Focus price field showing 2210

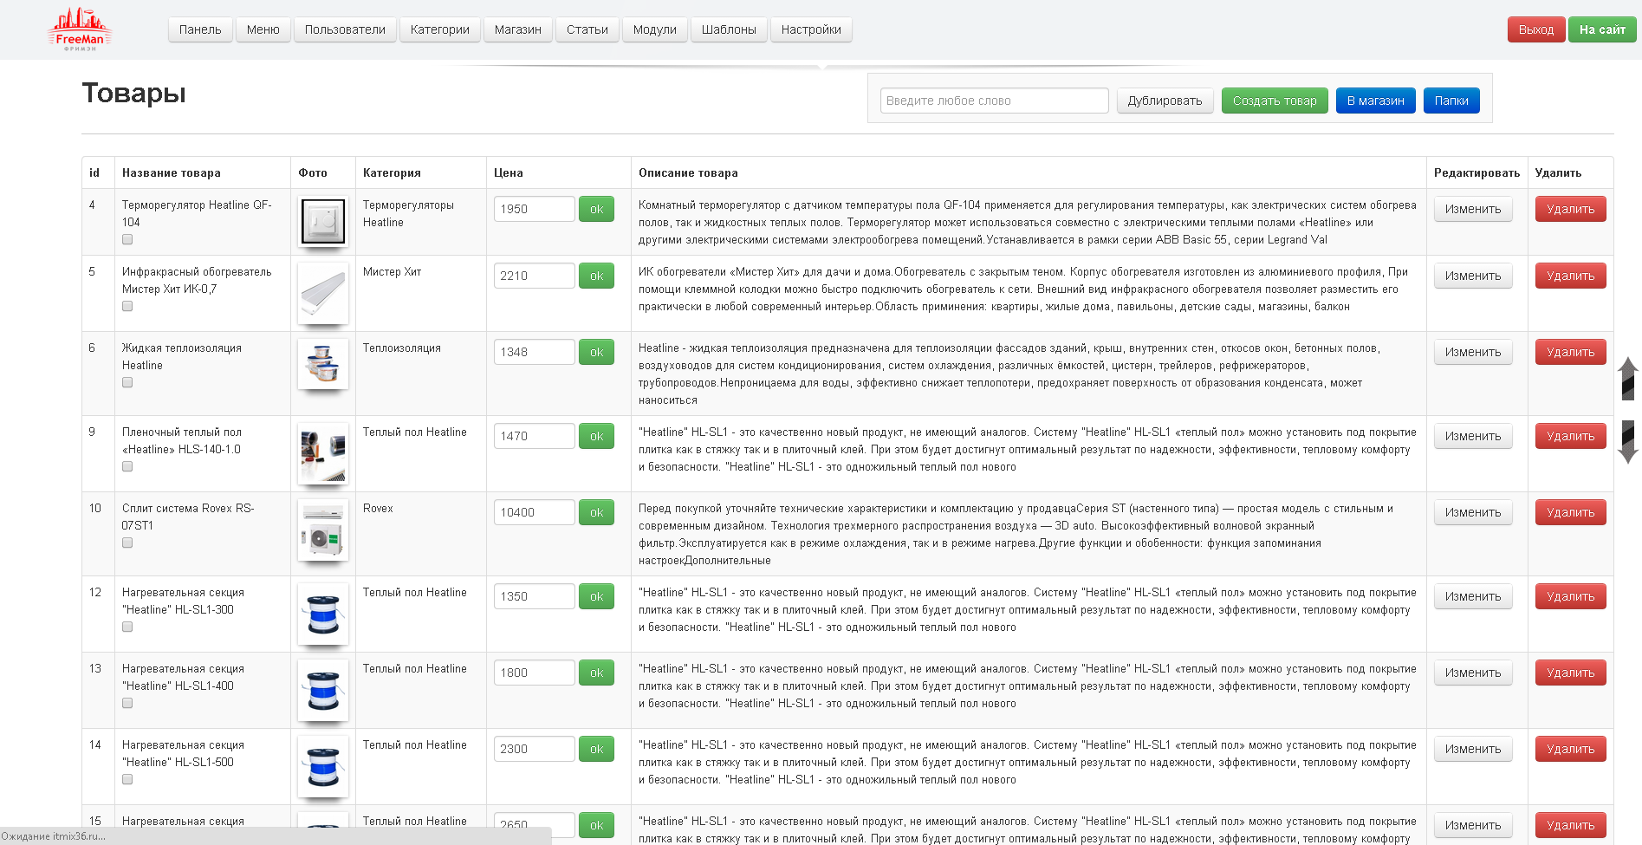click(534, 276)
